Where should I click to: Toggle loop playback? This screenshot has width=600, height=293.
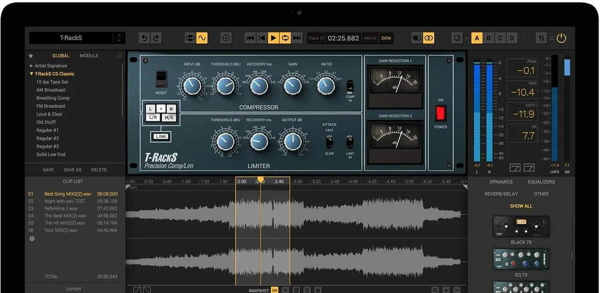[x=285, y=38]
